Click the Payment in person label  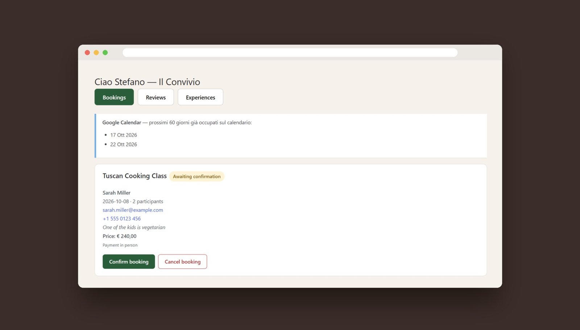120,245
